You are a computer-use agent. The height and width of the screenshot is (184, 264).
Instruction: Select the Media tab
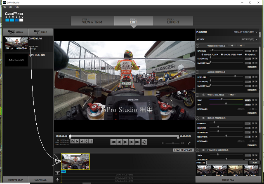pos(16,32)
